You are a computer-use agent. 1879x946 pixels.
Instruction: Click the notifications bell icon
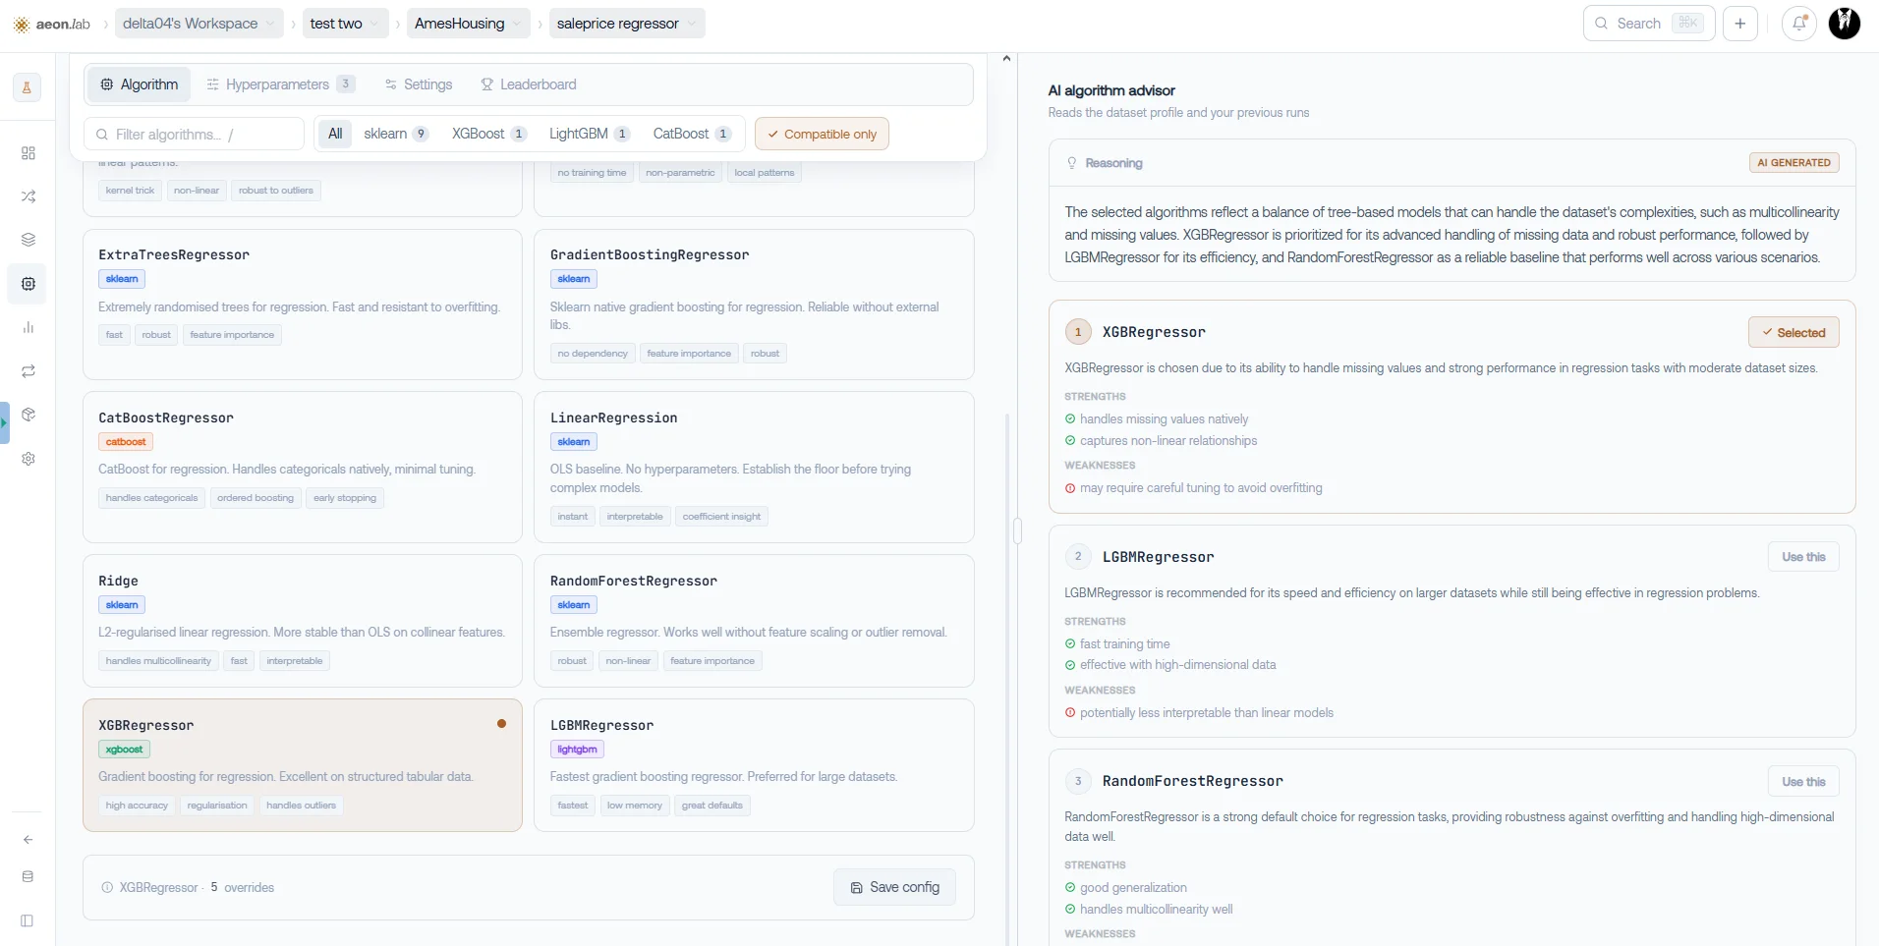coord(1799,24)
